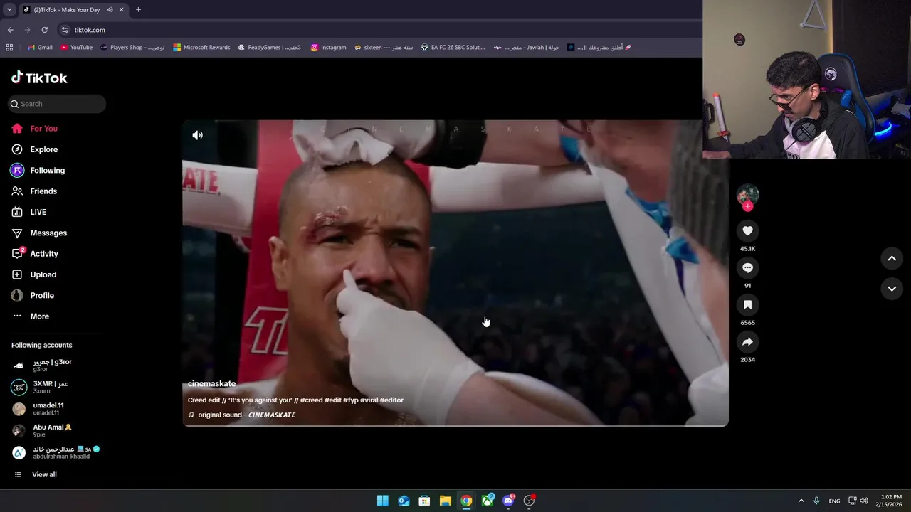Click the #creed hashtag
This screenshot has height=512, width=911.
tap(312, 400)
